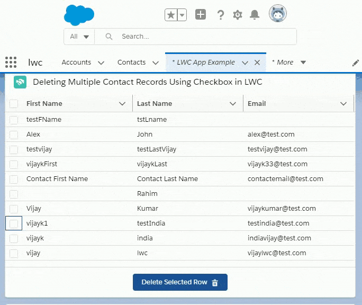Open help question mark icon
This screenshot has height=305, width=362.
(x=221, y=15)
